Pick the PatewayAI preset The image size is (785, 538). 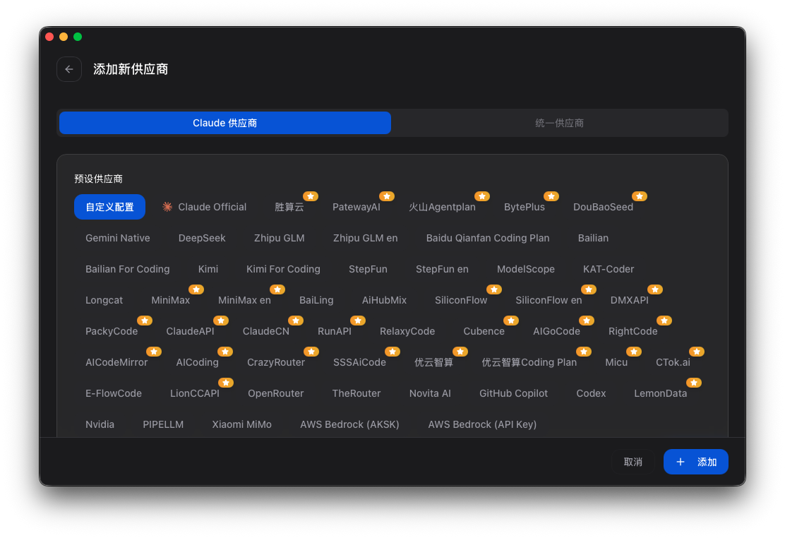click(356, 207)
